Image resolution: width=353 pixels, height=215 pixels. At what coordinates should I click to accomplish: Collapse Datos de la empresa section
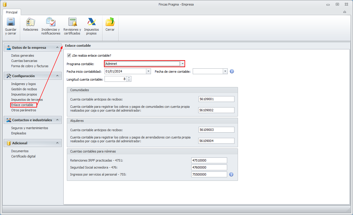click(x=57, y=48)
